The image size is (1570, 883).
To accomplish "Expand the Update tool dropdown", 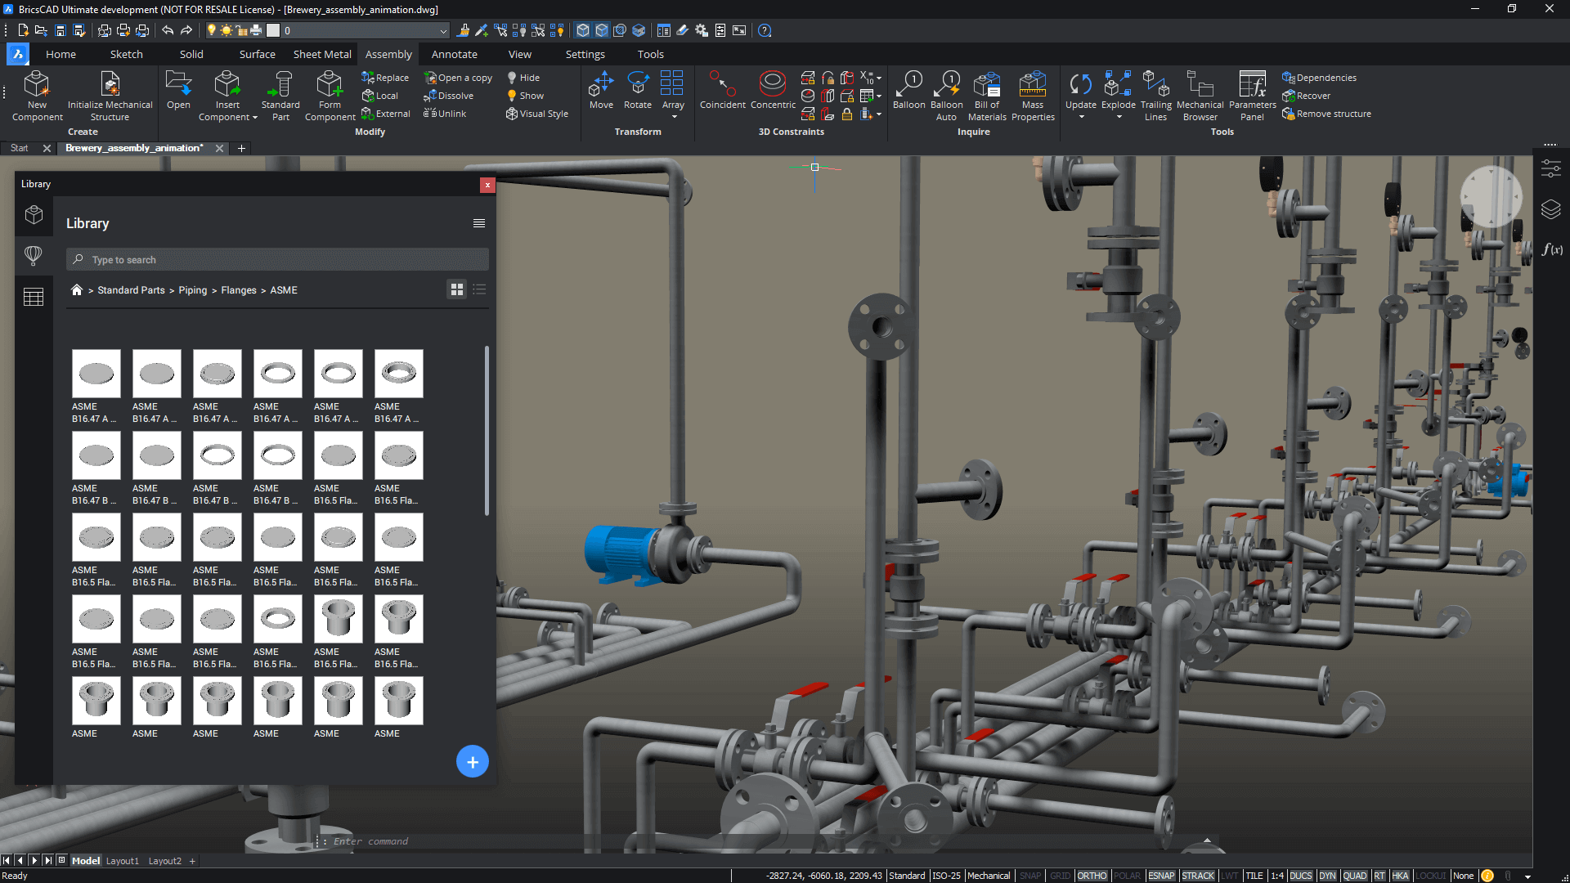I will (1080, 117).
